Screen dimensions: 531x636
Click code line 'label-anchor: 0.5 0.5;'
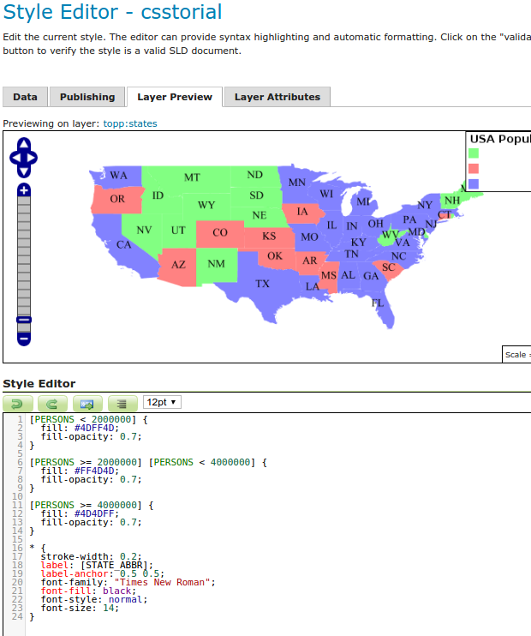point(103,573)
